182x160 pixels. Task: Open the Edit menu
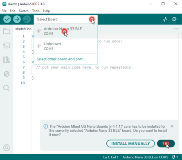click(13, 11)
